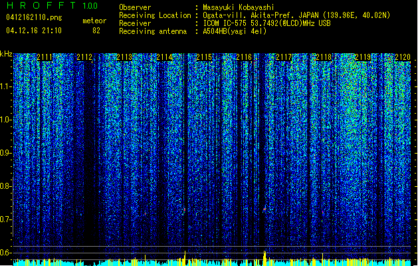Click the meteor label
418x266 pixels.
pos(94,21)
